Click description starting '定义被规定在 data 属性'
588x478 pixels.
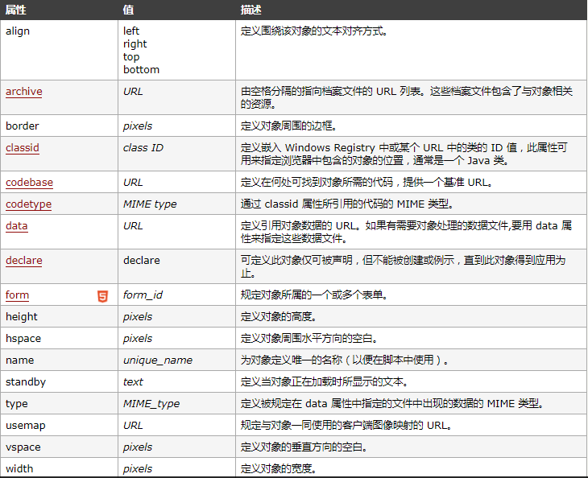tap(392, 404)
